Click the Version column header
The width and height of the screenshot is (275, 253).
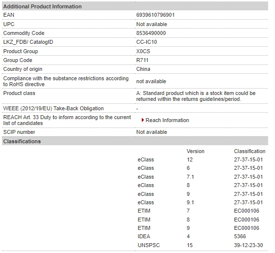click(x=195, y=151)
